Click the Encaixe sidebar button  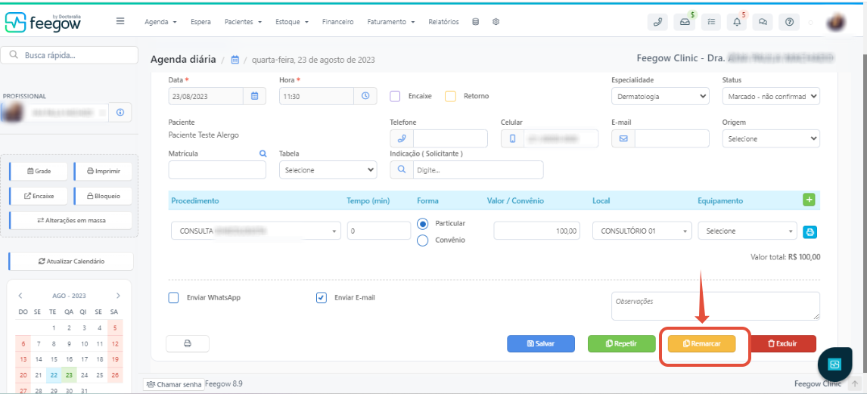point(39,196)
